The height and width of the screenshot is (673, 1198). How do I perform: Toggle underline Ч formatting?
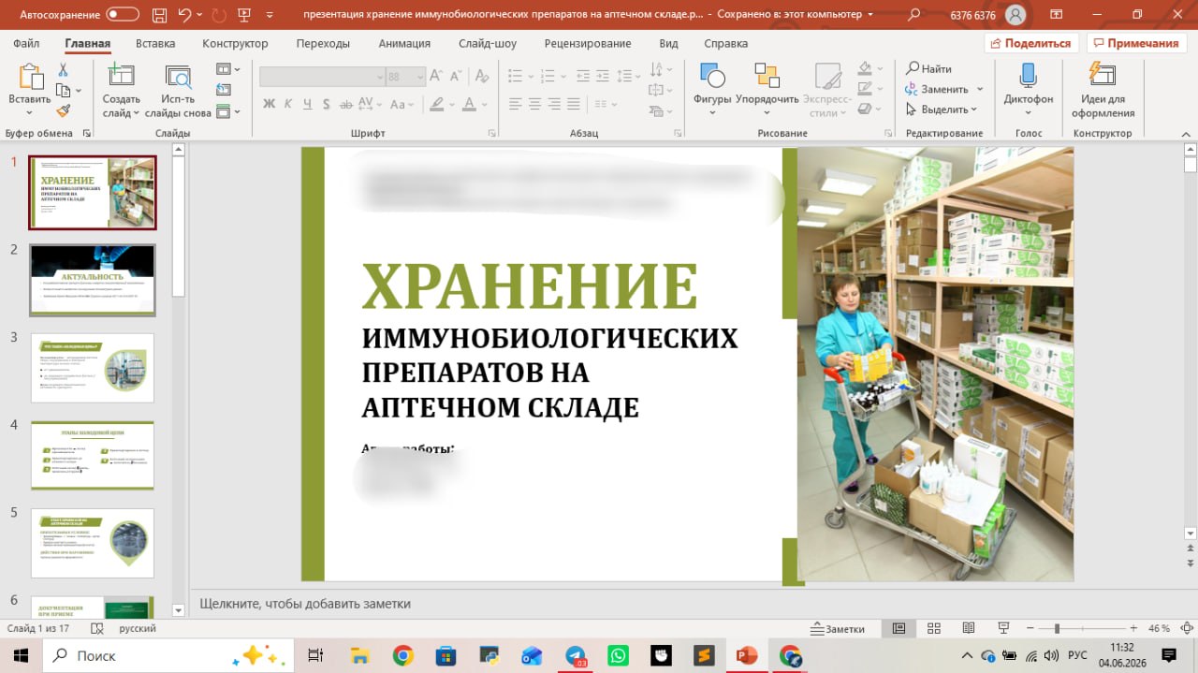coord(309,104)
